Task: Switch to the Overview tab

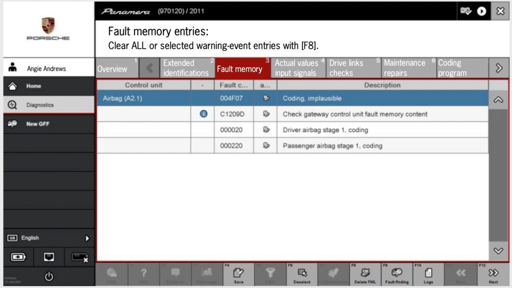Action: click(117, 68)
